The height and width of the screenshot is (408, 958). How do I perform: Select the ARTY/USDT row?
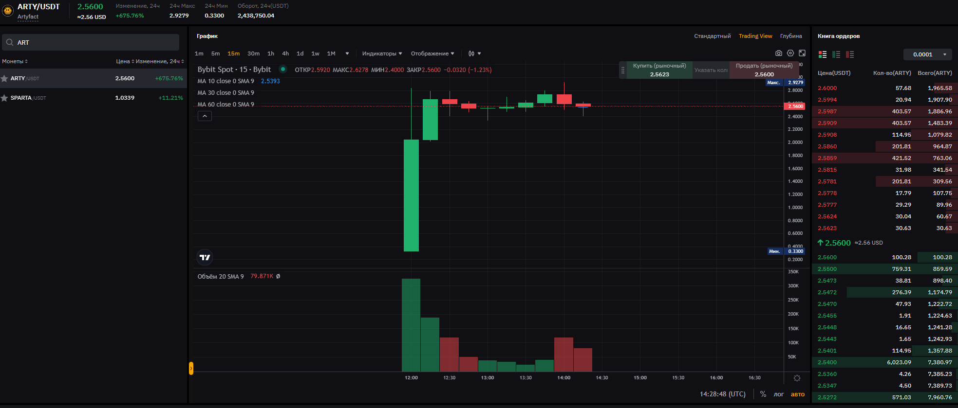pyautogui.click(x=94, y=78)
